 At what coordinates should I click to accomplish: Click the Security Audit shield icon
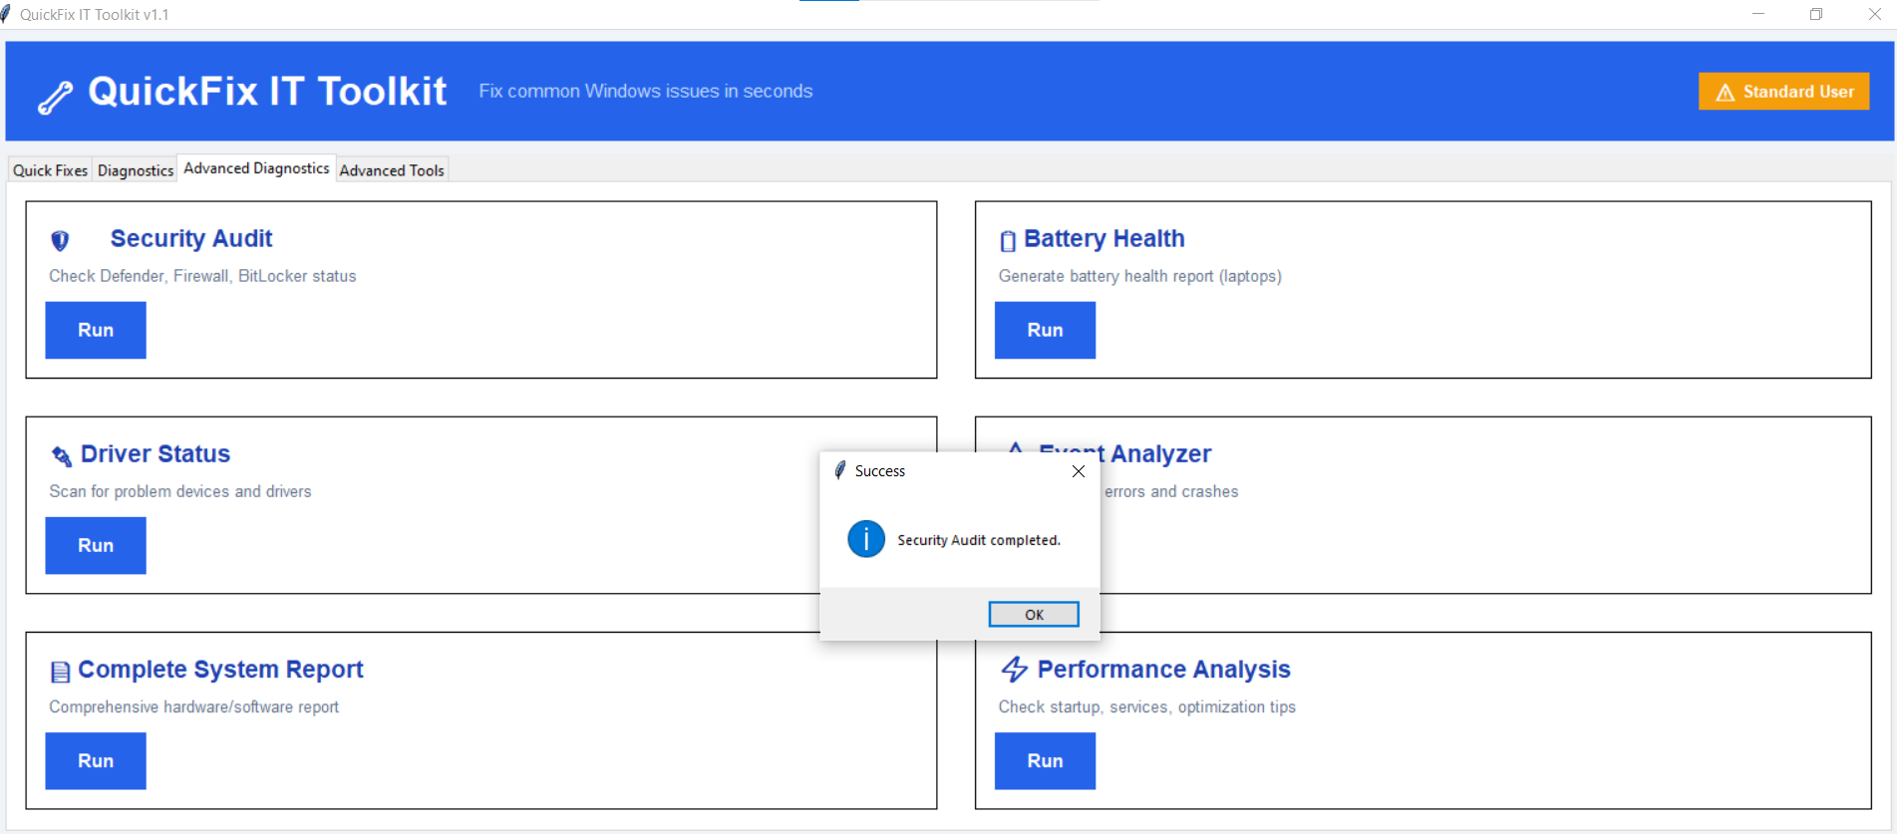point(60,240)
